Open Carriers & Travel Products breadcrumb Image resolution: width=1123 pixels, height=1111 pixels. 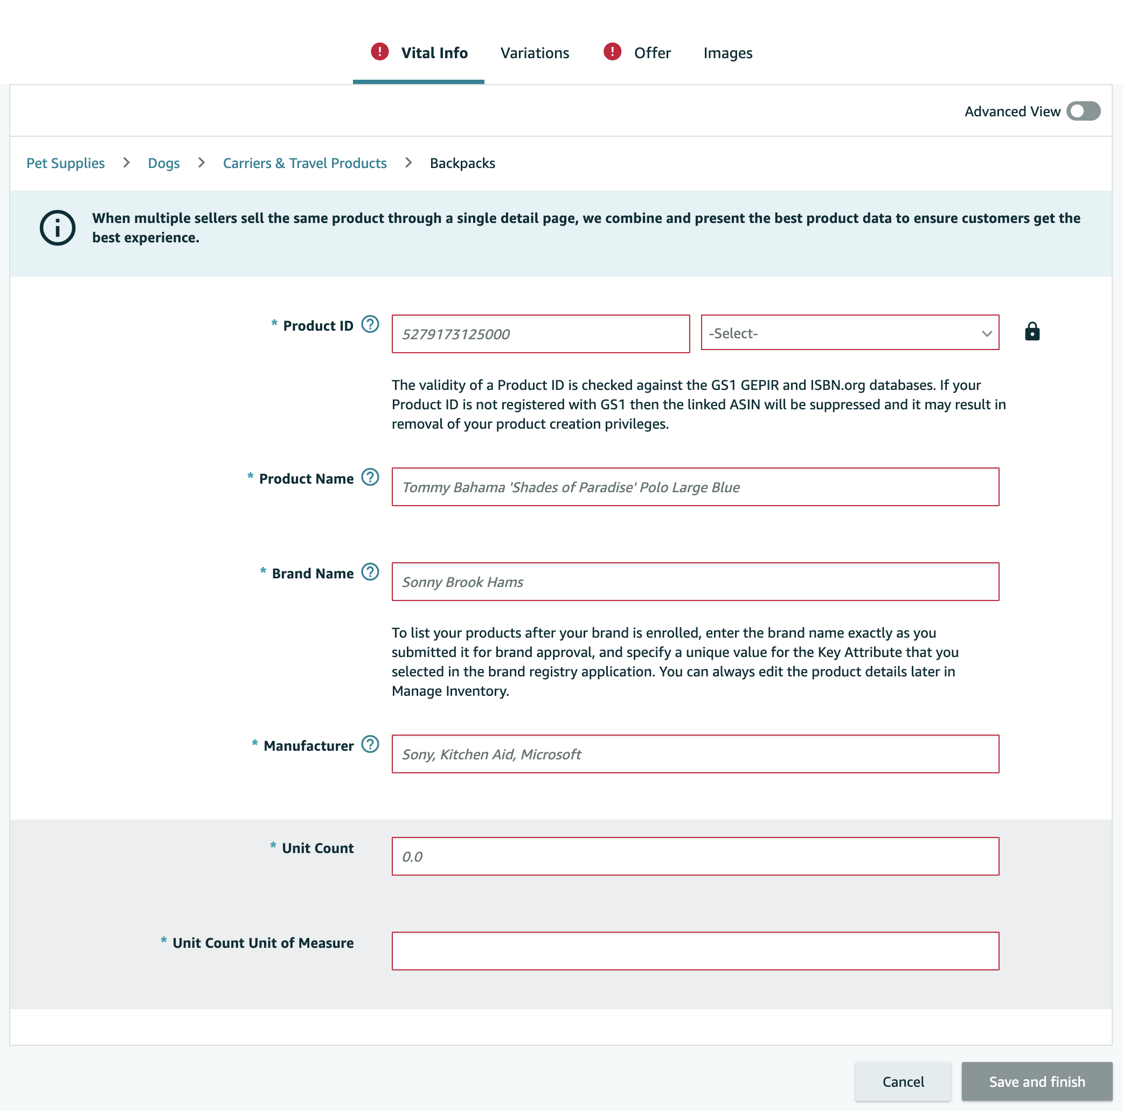tap(304, 163)
